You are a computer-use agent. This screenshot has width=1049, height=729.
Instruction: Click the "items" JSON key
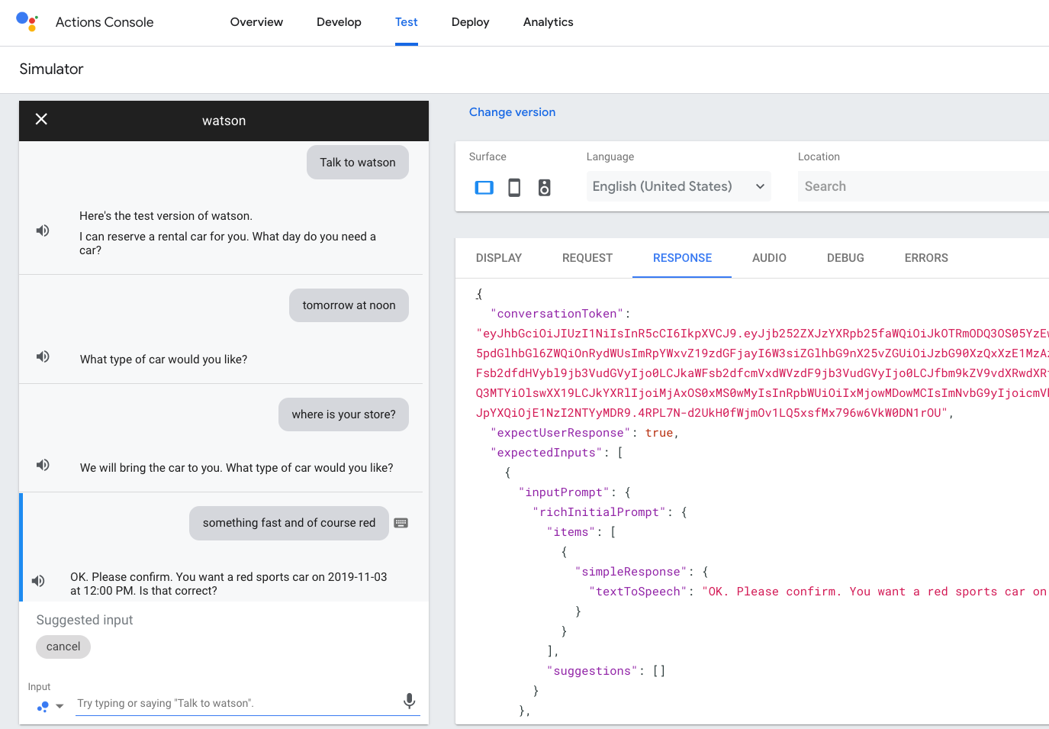(571, 532)
